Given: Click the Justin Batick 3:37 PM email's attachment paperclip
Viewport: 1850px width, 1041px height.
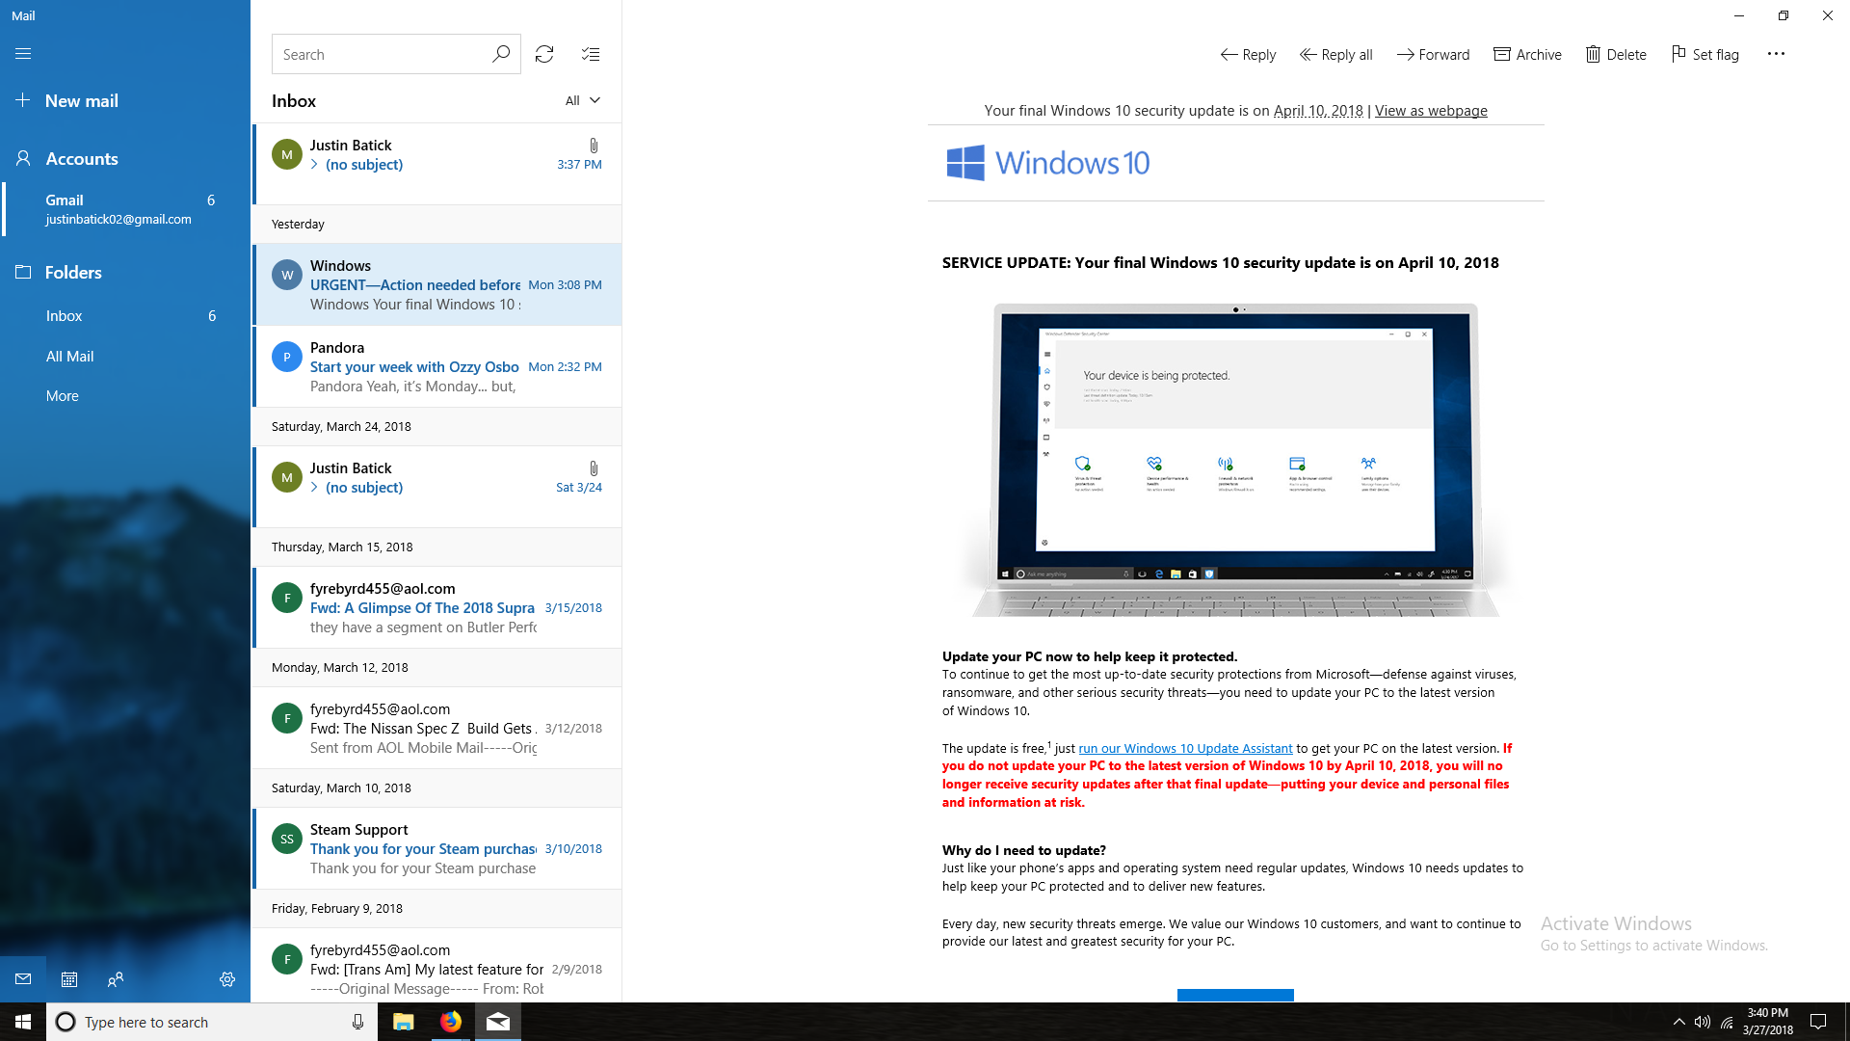Looking at the screenshot, I should click(594, 146).
